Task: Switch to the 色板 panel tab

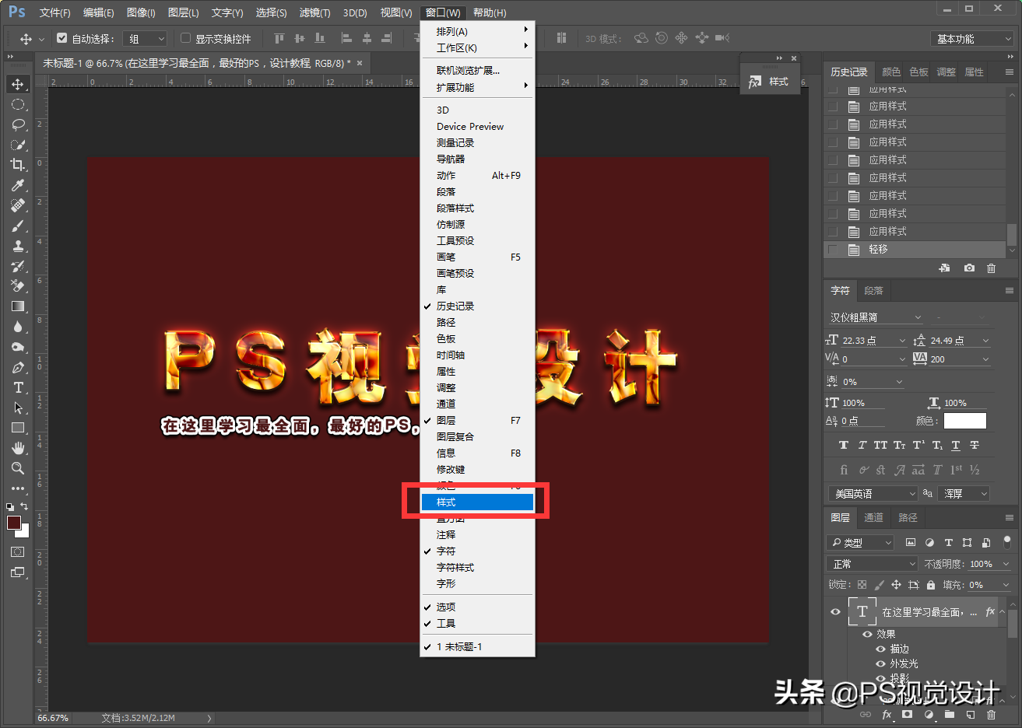Action: 918,72
